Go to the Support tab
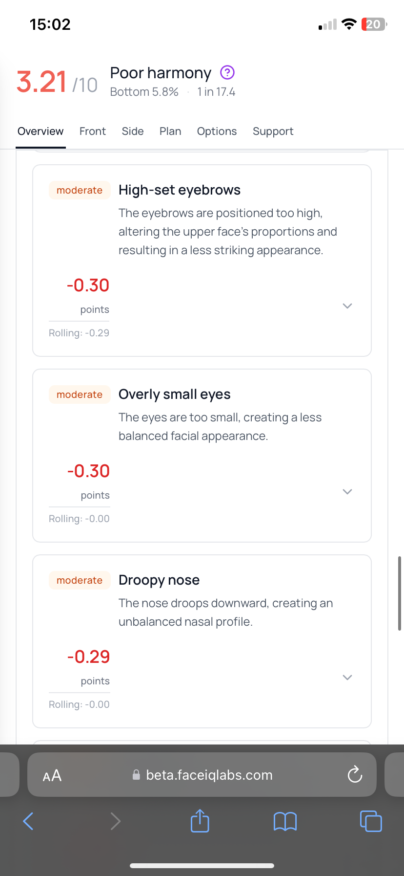404x876 pixels. click(x=273, y=131)
